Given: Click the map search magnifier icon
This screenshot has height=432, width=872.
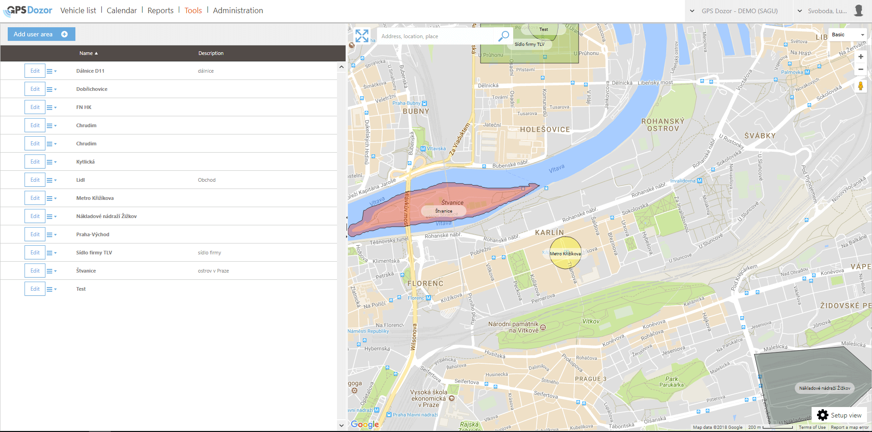Looking at the screenshot, I should [503, 36].
